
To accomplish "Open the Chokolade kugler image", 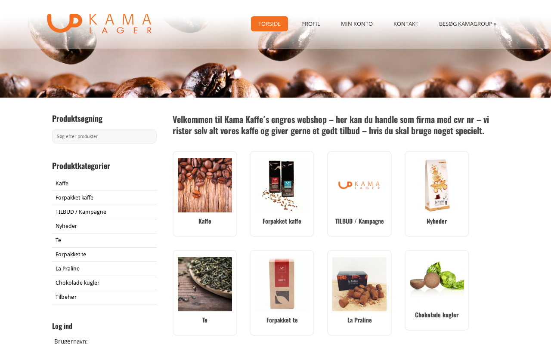I will tap(437, 282).
